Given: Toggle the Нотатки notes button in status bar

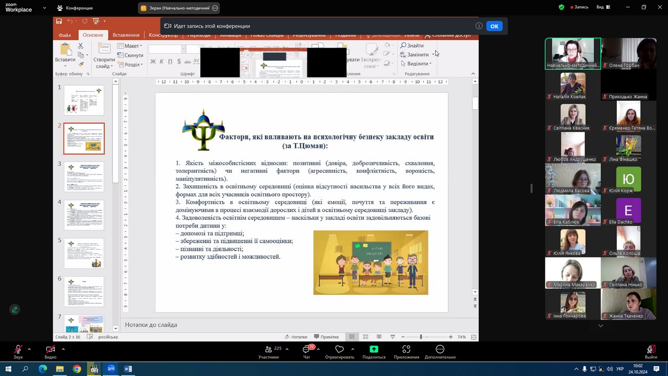Looking at the screenshot, I should 296,337.
